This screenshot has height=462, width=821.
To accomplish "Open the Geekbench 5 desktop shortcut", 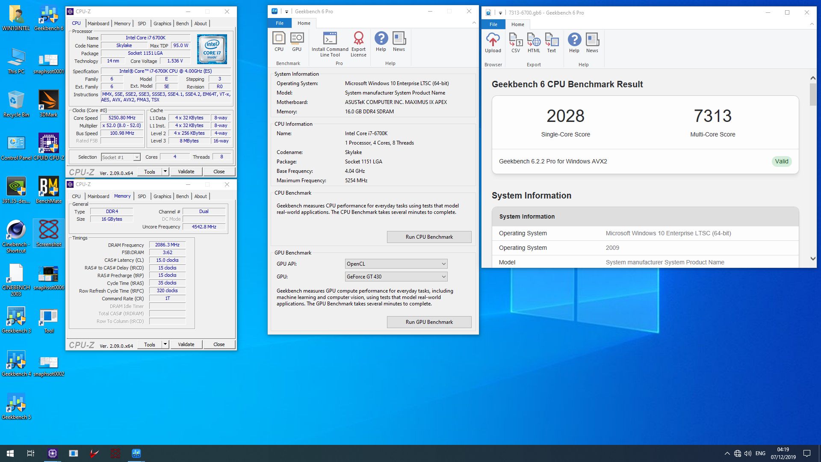I will click(16, 406).
